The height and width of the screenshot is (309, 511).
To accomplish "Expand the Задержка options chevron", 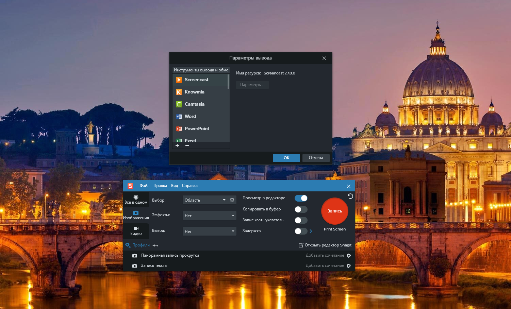I will point(310,231).
